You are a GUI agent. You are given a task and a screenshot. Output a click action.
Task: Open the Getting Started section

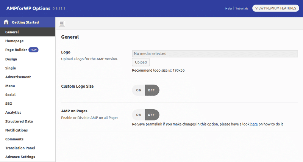(28, 22)
